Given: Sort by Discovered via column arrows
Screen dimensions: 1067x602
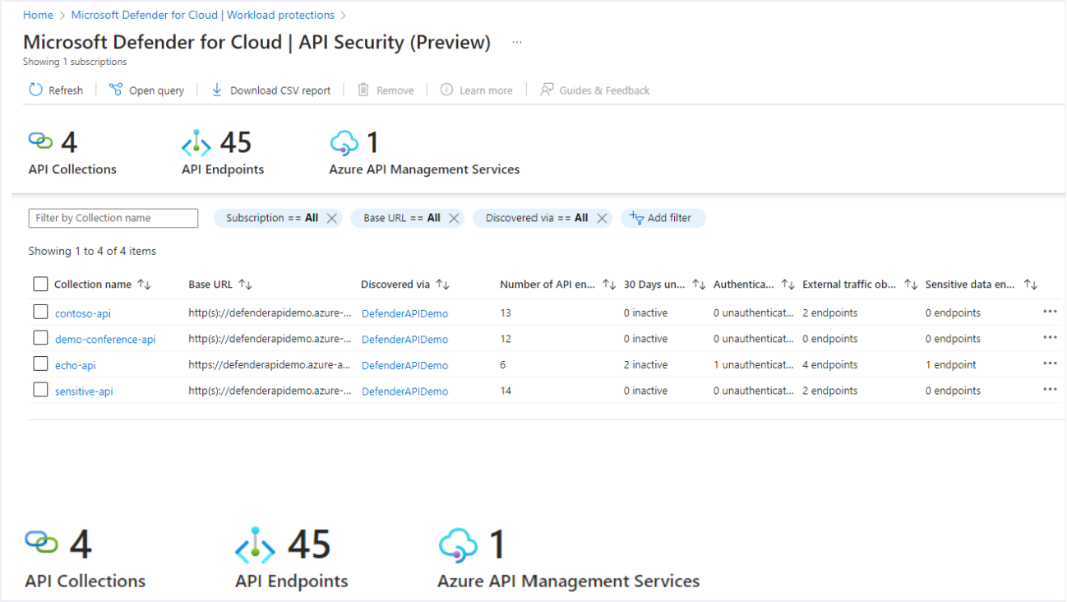Looking at the screenshot, I should [443, 285].
